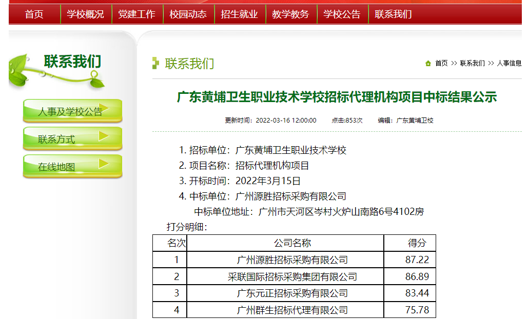Open the 学校公告 menu item

[342, 14]
